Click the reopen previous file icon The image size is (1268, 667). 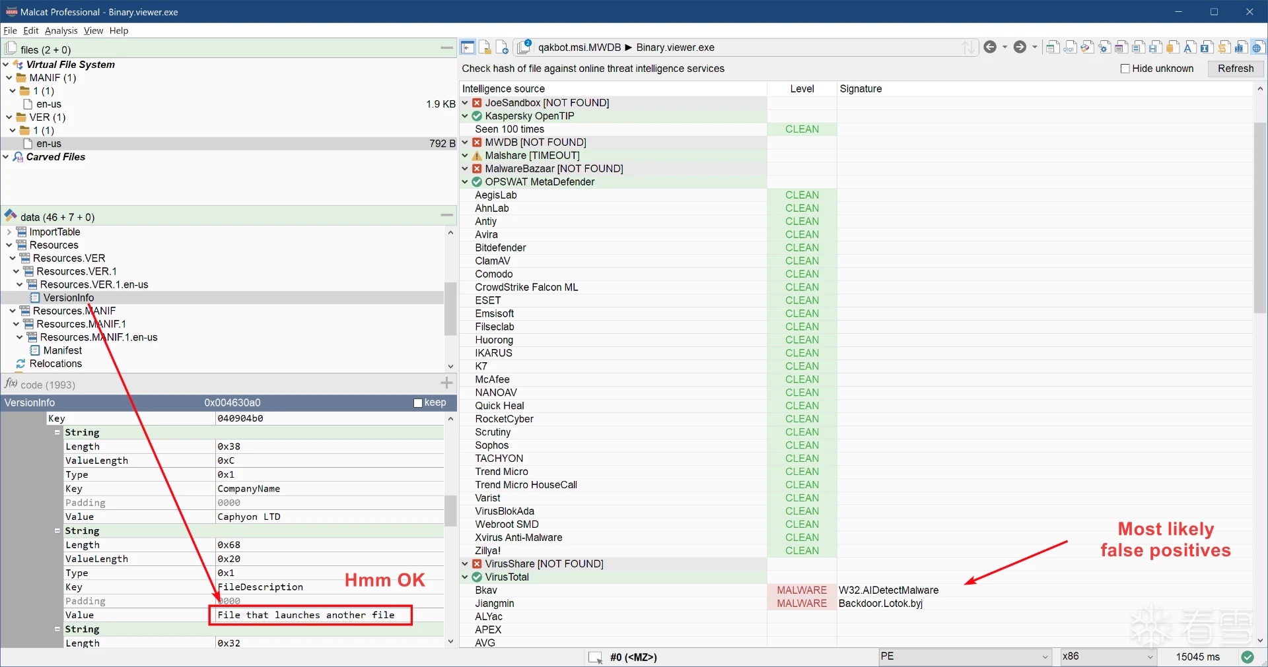502,47
